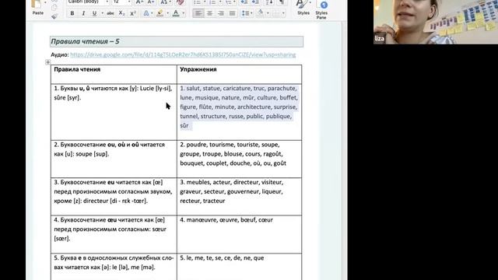Viewport: 498px width, 280px height.
Task: Click the numbered list icon
Action: coord(212,2)
